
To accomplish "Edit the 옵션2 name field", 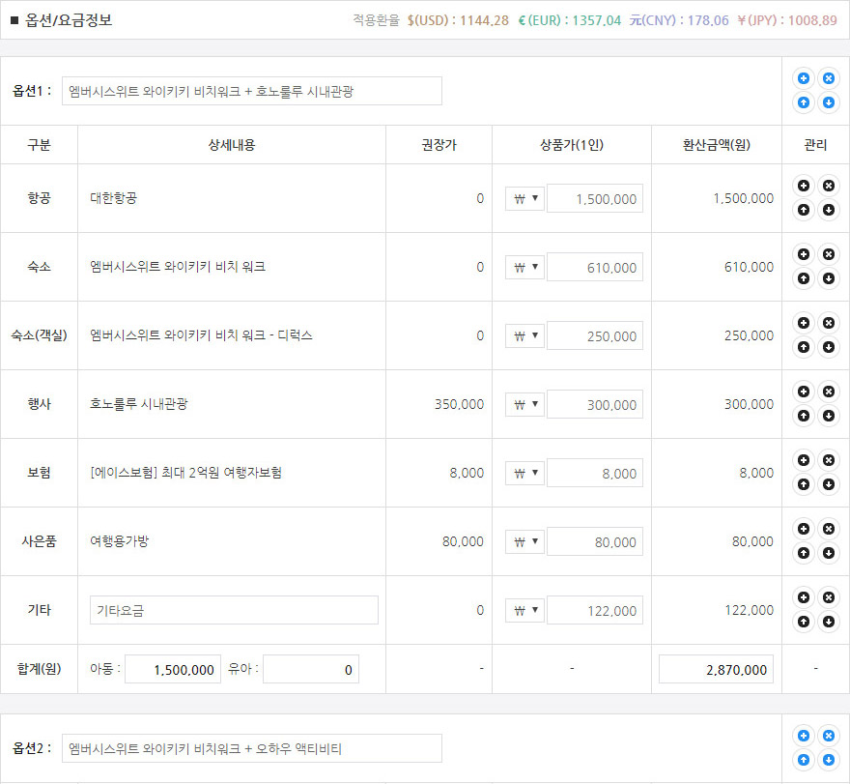I will 252,749.
